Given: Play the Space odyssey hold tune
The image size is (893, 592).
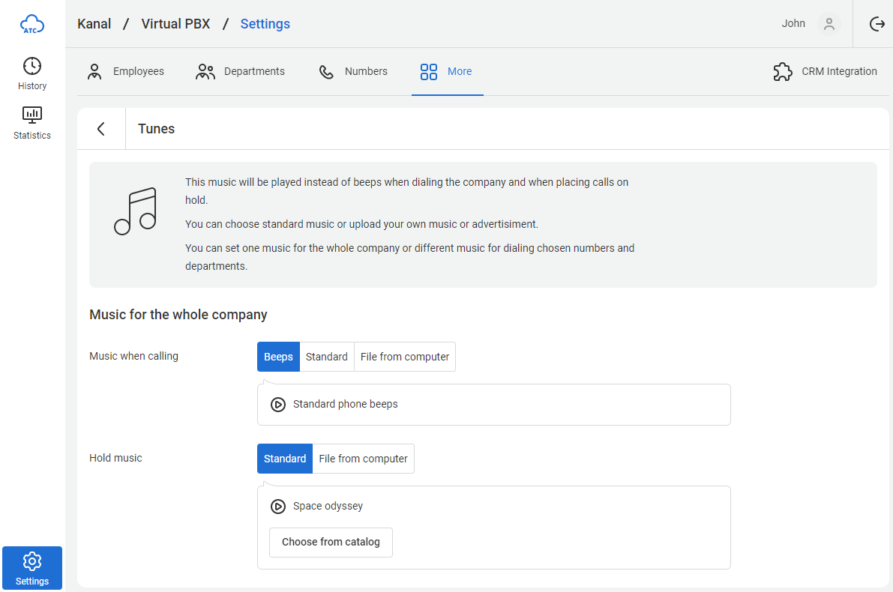Looking at the screenshot, I should (278, 507).
